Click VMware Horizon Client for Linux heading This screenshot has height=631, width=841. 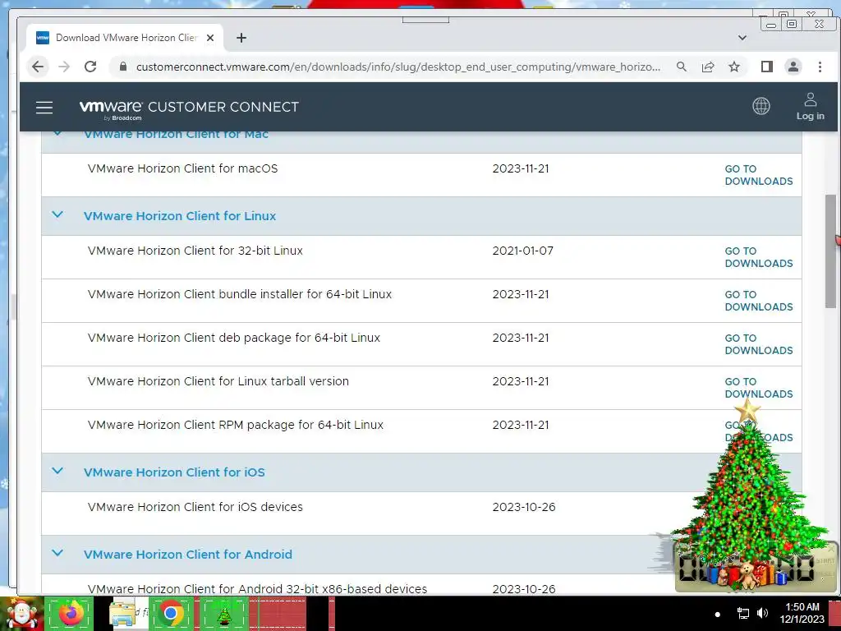point(180,216)
